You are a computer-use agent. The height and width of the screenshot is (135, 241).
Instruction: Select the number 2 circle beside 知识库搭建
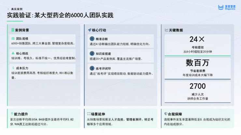(92, 54)
